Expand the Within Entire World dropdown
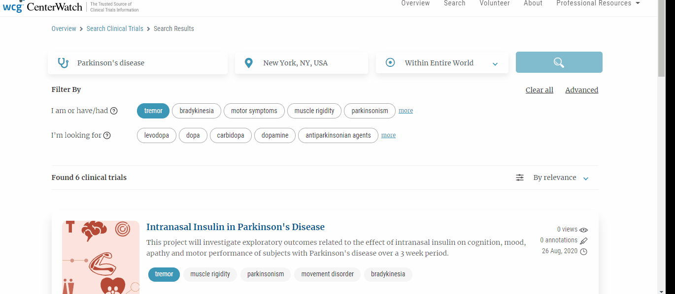The height and width of the screenshot is (294, 675). [x=495, y=64]
